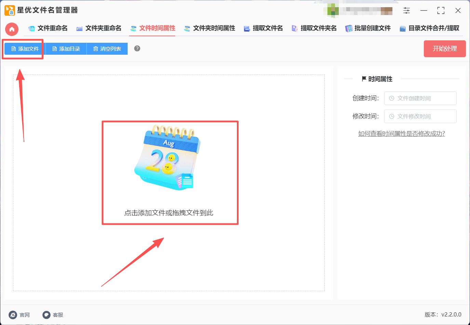Screen dimensions: 470x325
Task: Maximize the 星优文件名管理器 window
Action: click(x=441, y=11)
